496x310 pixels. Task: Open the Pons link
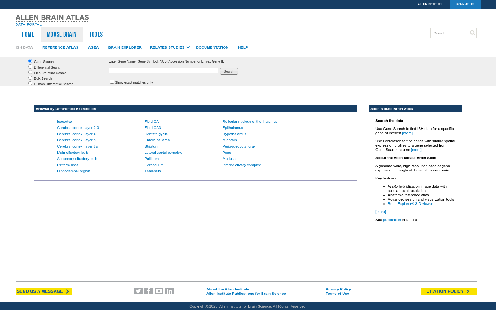click(x=227, y=153)
